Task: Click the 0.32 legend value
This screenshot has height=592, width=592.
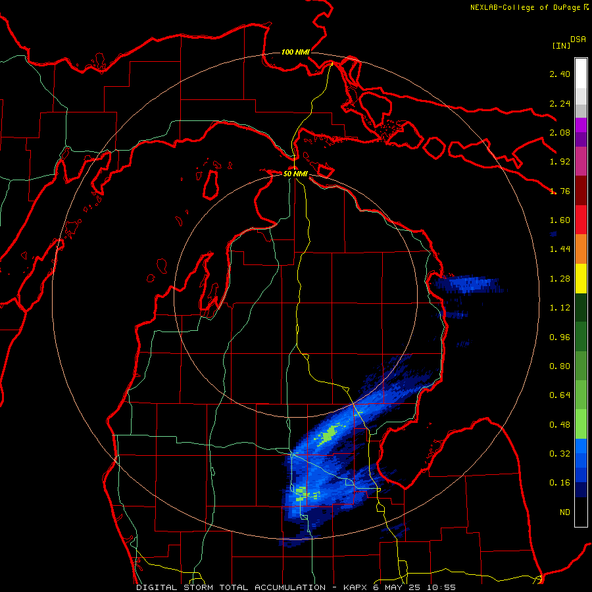Action: pyautogui.click(x=560, y=454)
